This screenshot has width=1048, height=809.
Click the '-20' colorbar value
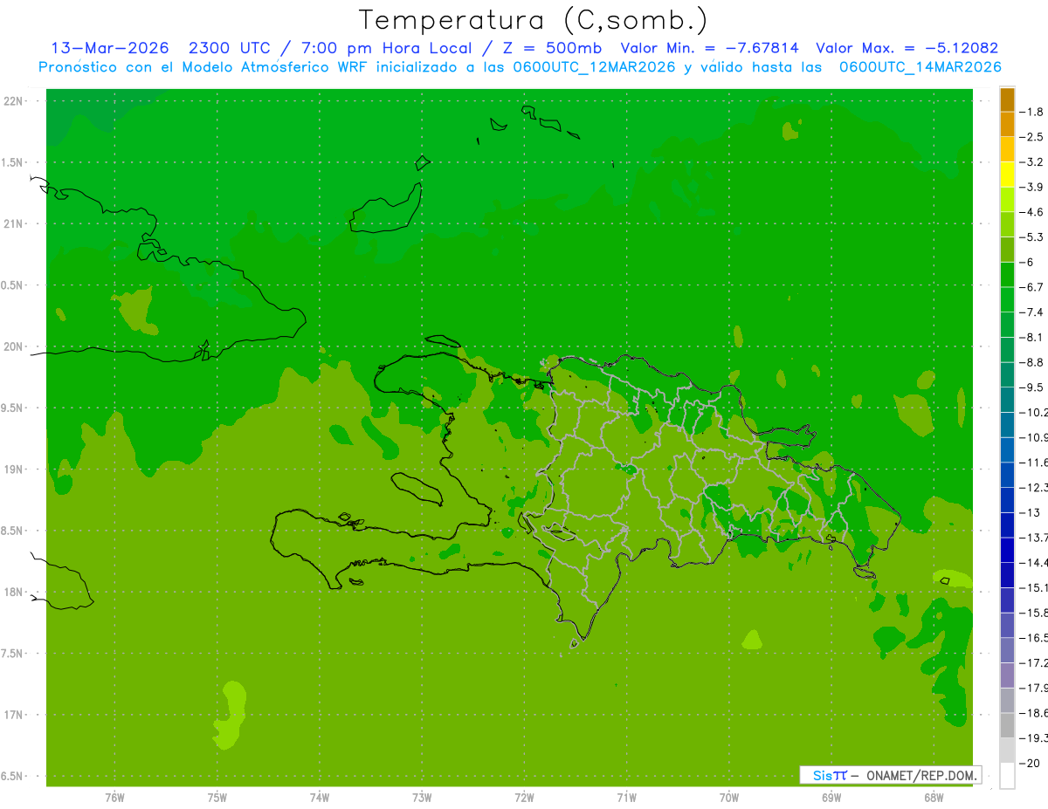coord(1030,763)
